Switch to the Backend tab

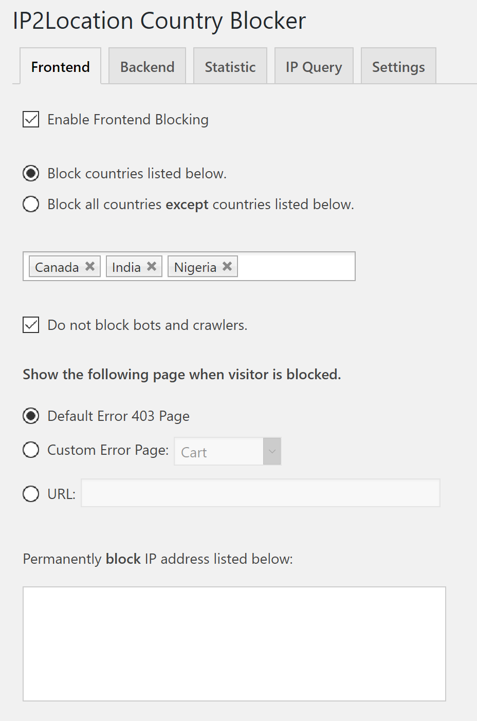pos(148,67)
